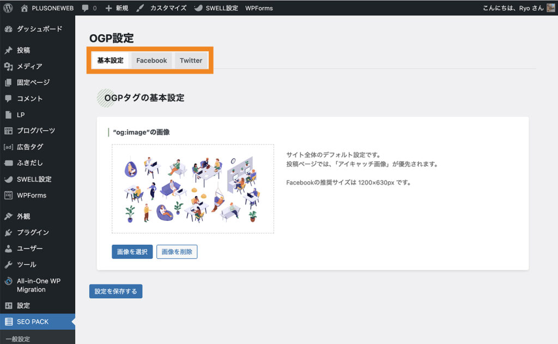Open カスタマイズ in the admin bar
The height and width of the screenshot is (344, 558).
[161, 8]
